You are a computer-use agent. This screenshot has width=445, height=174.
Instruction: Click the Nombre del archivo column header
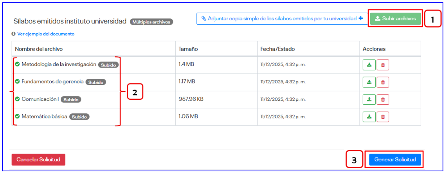point(39,49)
